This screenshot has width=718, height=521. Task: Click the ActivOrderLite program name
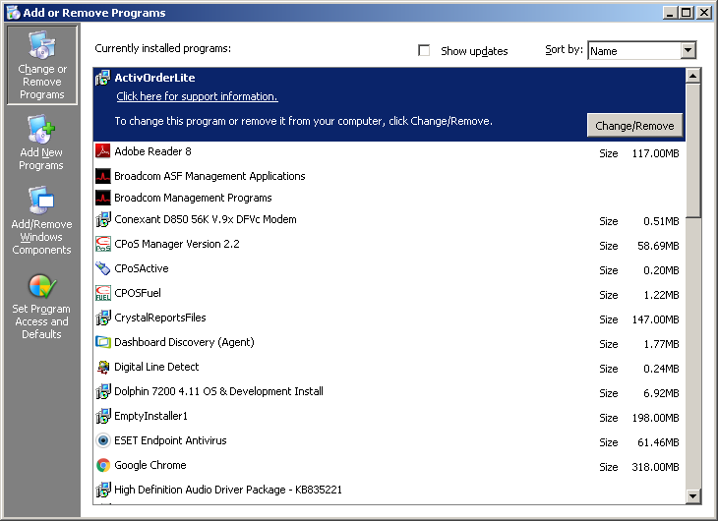pyautogui.click(x=154, y=78)
